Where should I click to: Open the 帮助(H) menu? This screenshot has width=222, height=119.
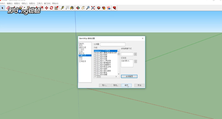55,3
